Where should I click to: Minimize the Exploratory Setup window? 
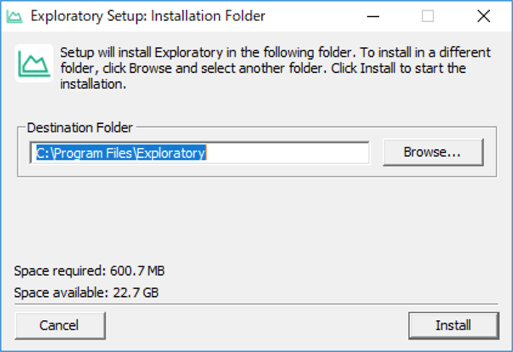tap(373, 16)
